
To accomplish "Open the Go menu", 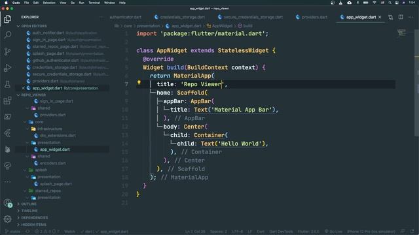I will tap(73, 3).
